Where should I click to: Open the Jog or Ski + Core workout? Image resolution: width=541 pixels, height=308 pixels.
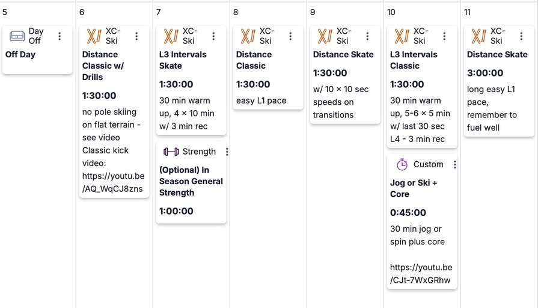[x=414, y=188]
